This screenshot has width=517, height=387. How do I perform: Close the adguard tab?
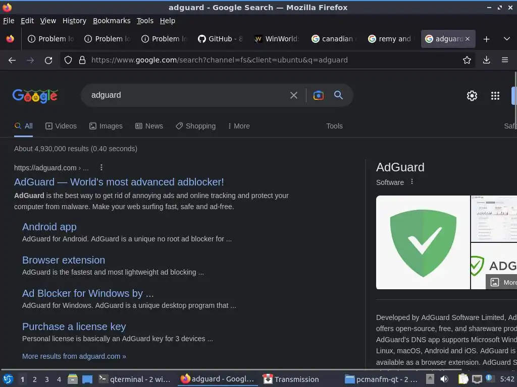click(x=468, y=39)
